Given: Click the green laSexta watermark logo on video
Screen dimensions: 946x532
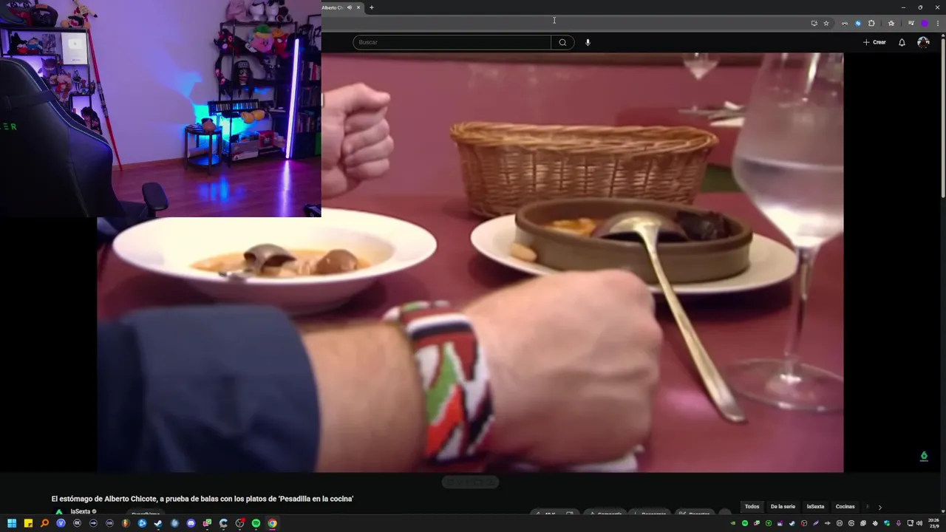Looking at the screenshot, I should [924, 457].
